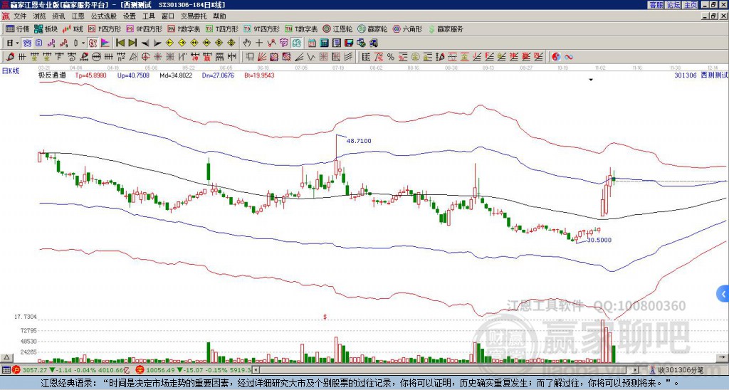Click the Dn=27.0676 value
Screen dimensions: 729x390
(218, 75)
